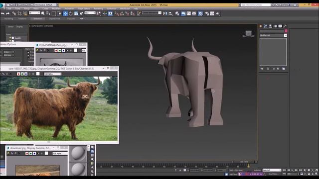Open the Motion command panel tab

click(x=276, y=26)
